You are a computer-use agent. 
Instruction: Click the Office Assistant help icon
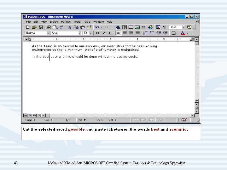tap(189, 27)
